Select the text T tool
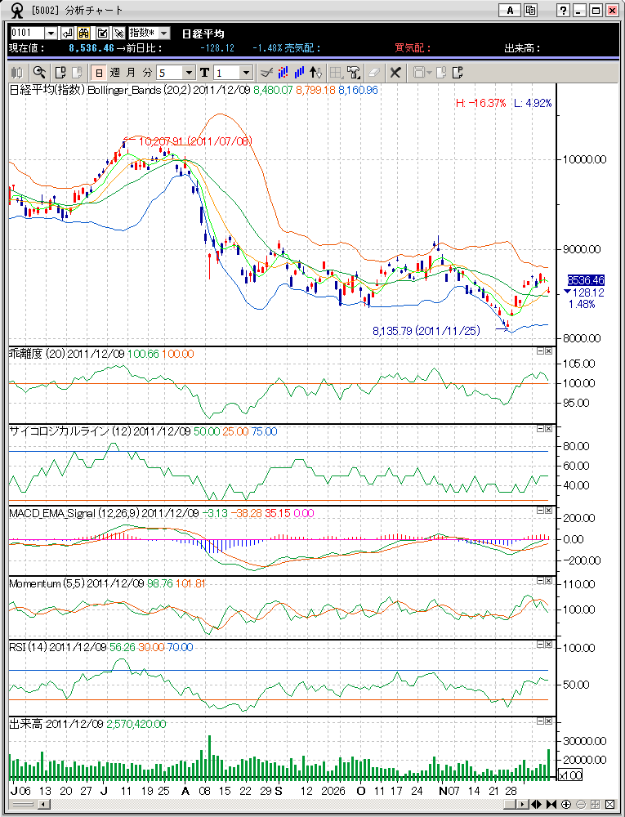Viewport: 625px width, 817px height. tap(204, 72)
